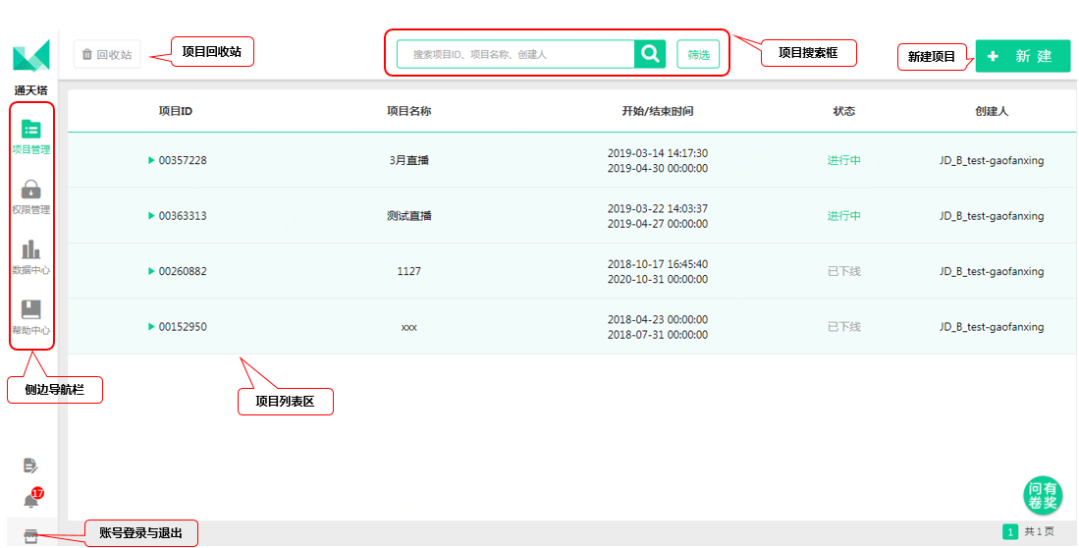Click 进行中 status of 3月直播
Screen dimensions: 1079x548
click(x=843, y=160)
